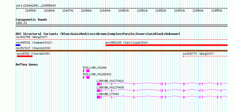Click the right arrowhead of the ruler

(x=227, y=8)
